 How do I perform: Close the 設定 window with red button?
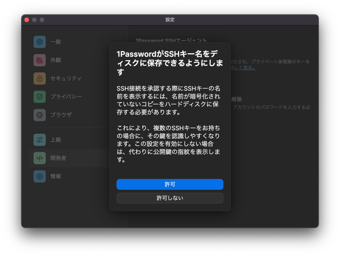(x=27, y=20)
